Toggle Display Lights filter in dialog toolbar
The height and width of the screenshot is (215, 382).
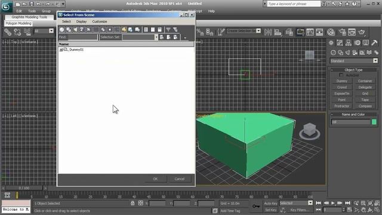click(x=76, y=29)
